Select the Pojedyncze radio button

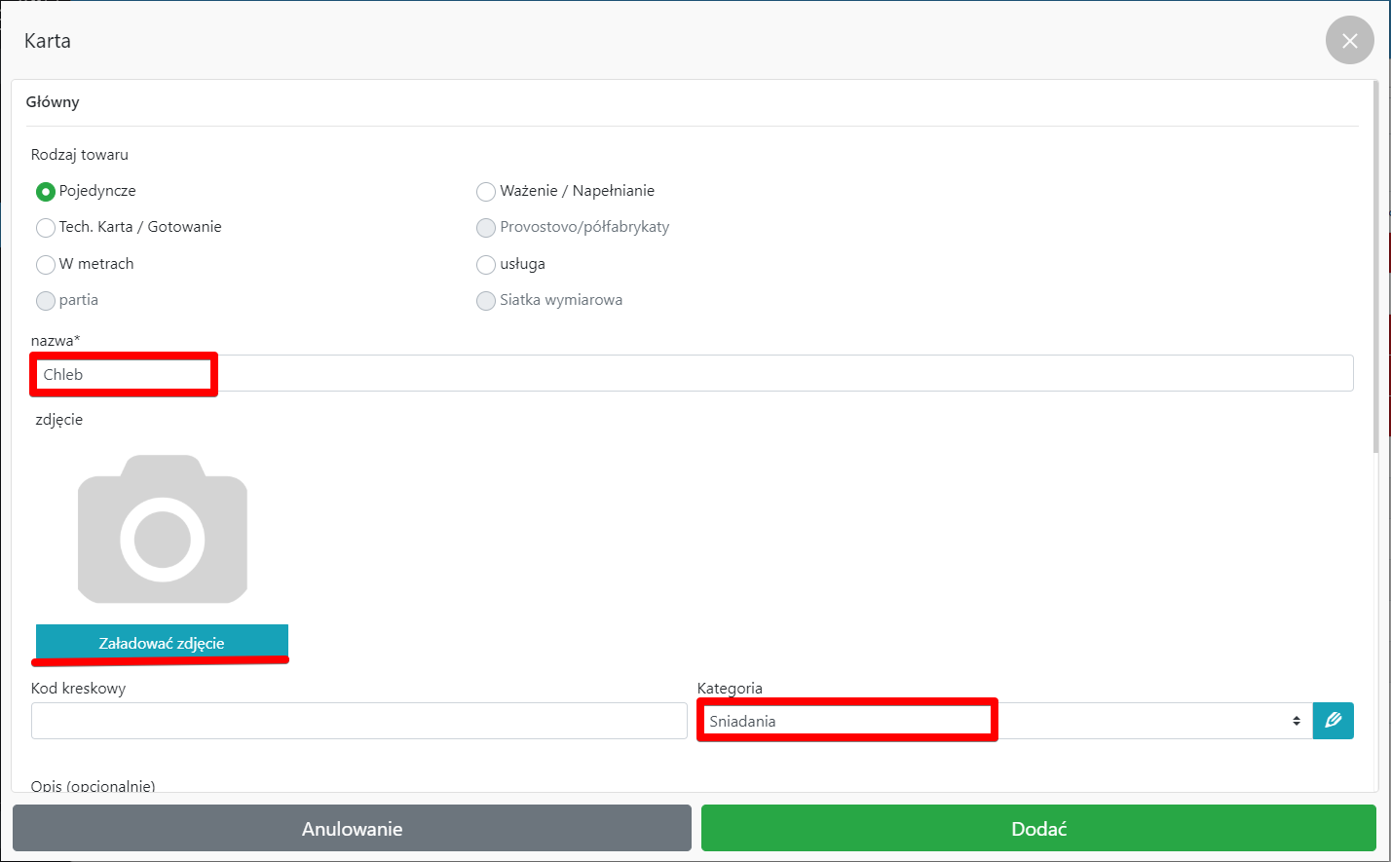tap(45, 192)
